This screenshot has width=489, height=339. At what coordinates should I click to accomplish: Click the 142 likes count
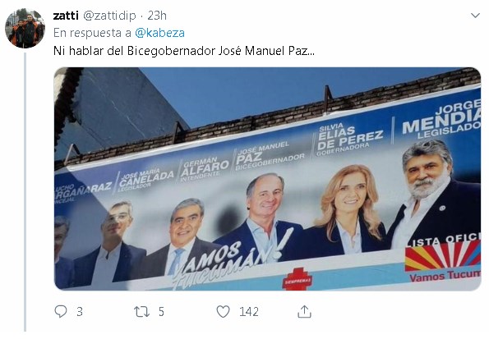coord(249,312)
